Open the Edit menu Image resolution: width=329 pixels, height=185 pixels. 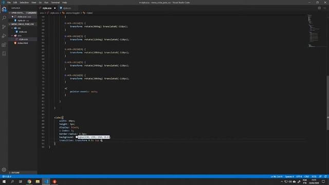[15, 3]
